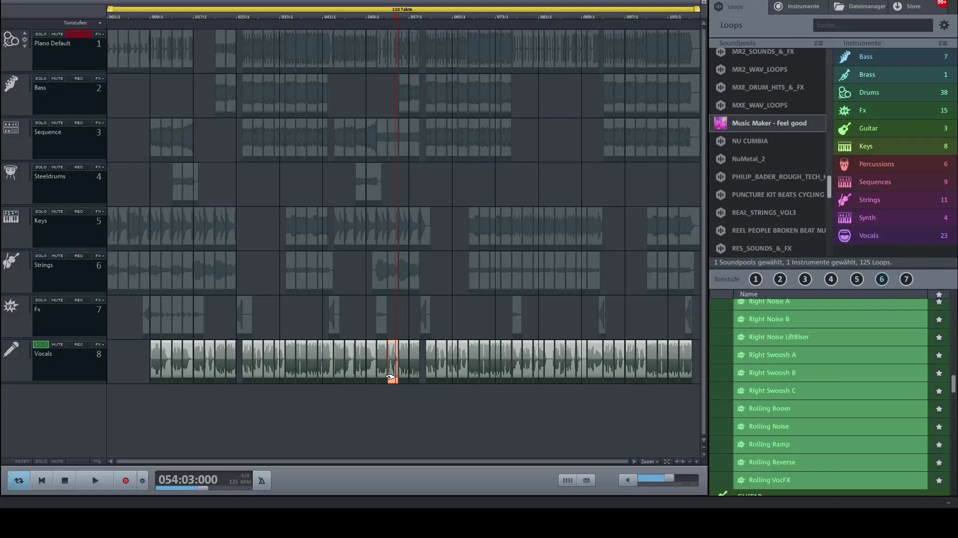The height and width of the screenshot is (538, 958).
Task: Click the steel drum icon of track 4
Action: coord(10,172)
